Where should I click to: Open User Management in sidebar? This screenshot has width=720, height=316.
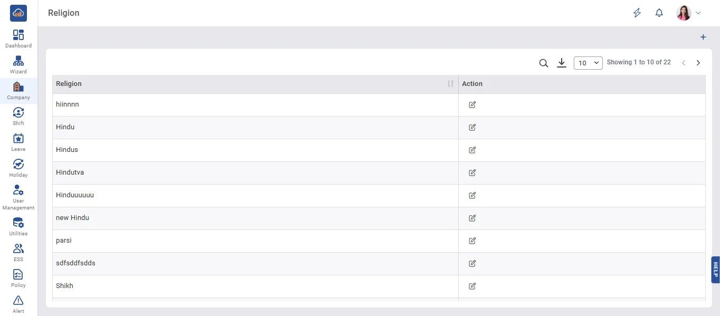pyautogui.click(x=18, y=197)
